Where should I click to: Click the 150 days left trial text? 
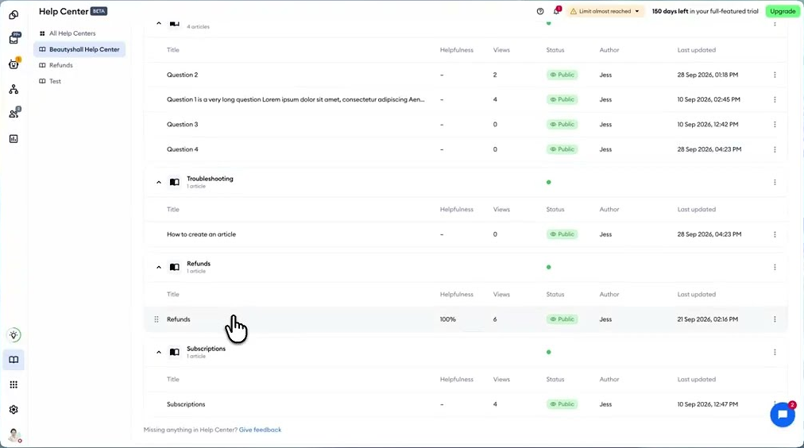[705, 11]
